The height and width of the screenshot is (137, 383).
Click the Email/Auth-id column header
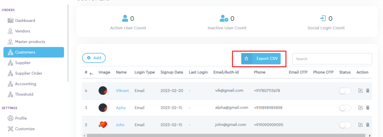(x=226, y=72)
